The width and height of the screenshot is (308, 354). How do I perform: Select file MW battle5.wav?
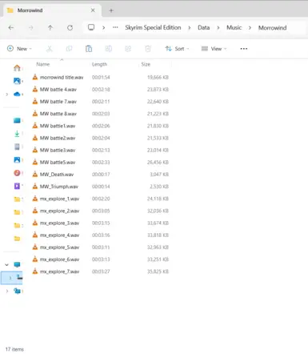click(58, 163)
